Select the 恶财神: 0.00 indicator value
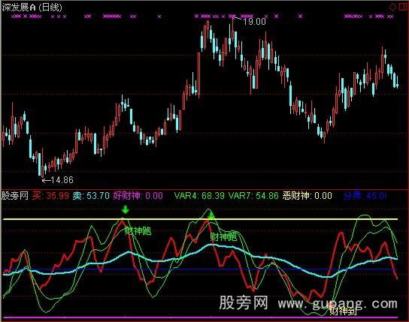 308,195
